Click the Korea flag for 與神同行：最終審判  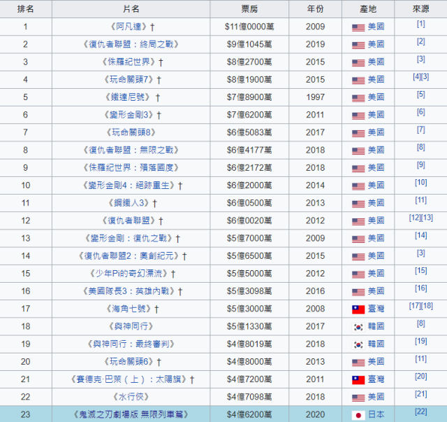[x=358, y=344]
